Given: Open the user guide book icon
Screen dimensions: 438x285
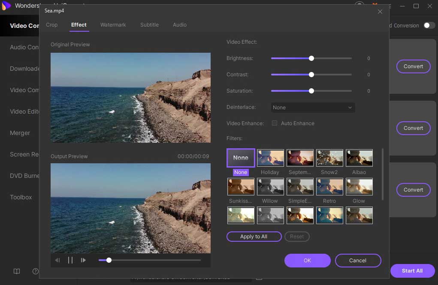Looking at the screenshot, I should pos(17,271).
